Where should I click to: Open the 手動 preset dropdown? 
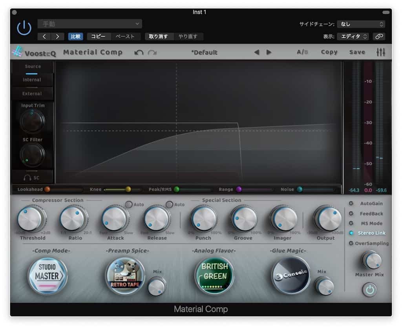(90, 24)
